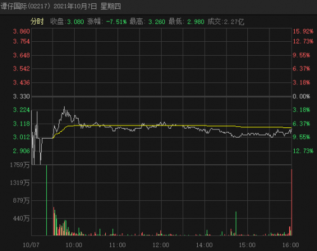Click the 16:00 closing time marker
Viewport: 317px width, 251px height.
pos(290,245)
